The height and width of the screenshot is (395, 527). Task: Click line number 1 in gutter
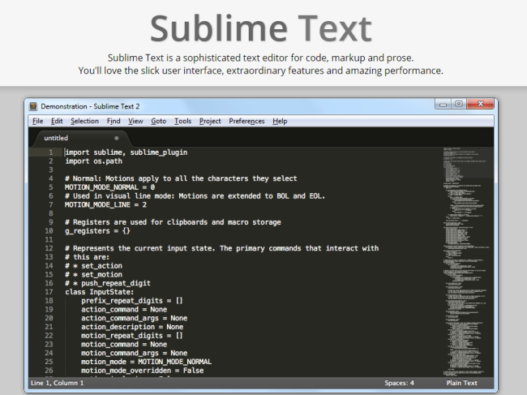coord(51,152)
